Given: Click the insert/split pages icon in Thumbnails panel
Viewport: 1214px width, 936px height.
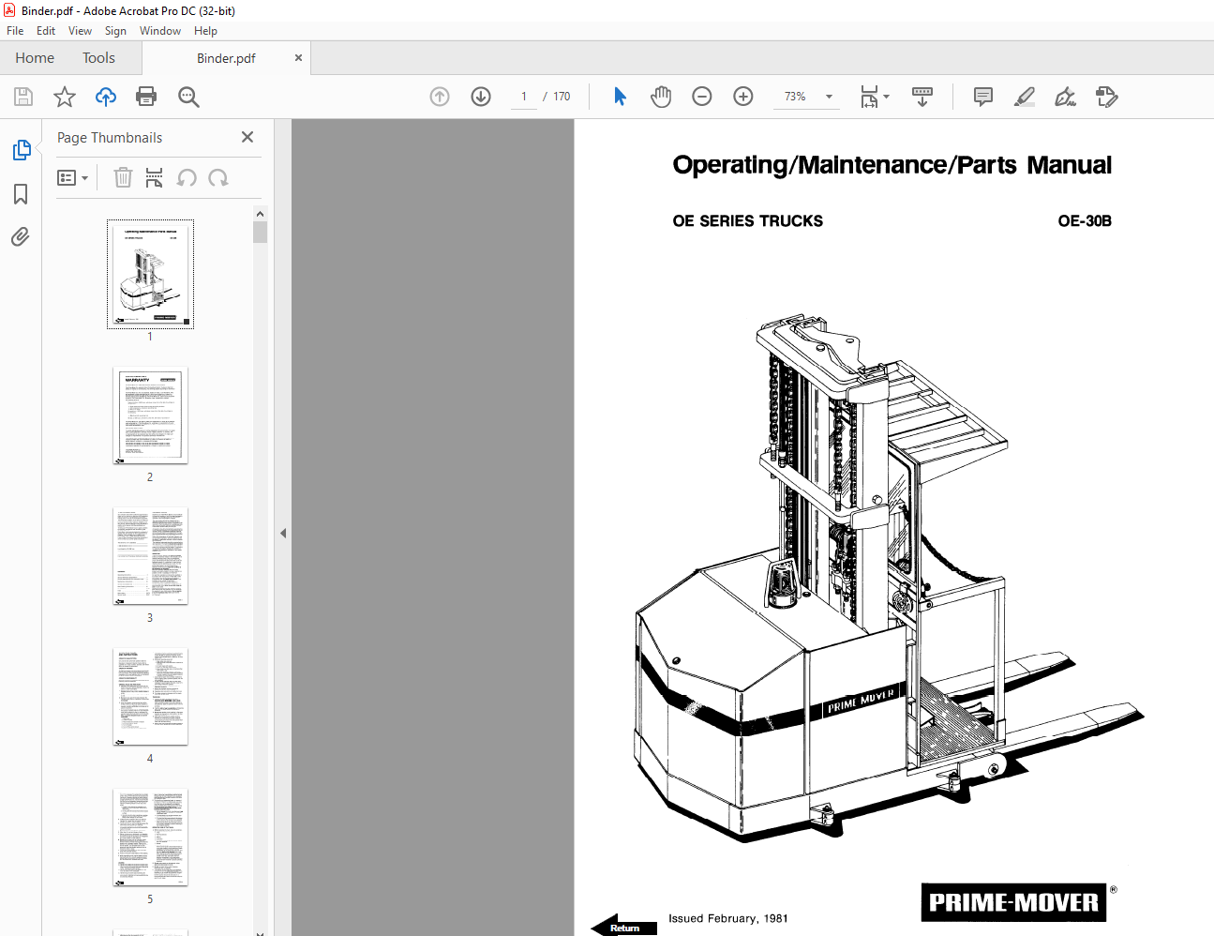Looking at the screenshot, I should (x=155, y=177).
